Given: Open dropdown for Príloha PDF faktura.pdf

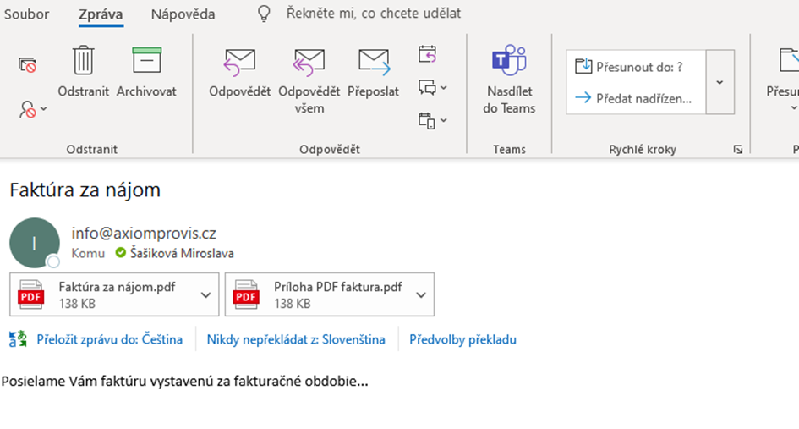Looking at the screenshot, I should click(x=421, y=294).
